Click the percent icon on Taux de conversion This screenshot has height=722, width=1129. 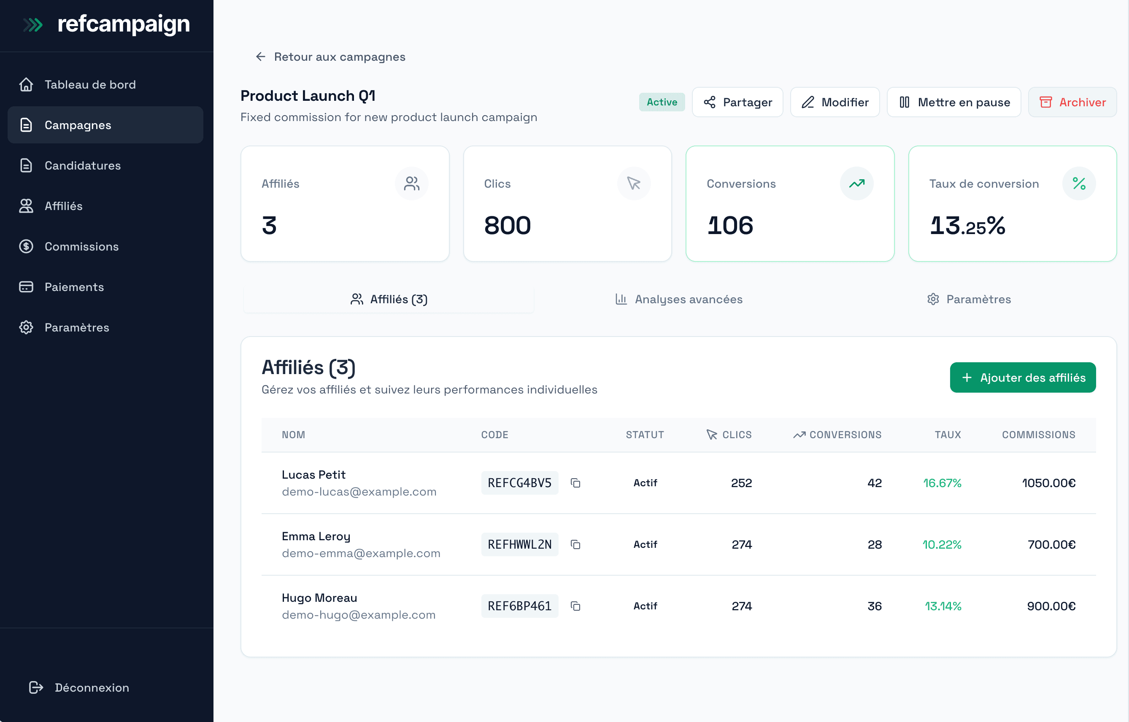tap(1079, 183)
